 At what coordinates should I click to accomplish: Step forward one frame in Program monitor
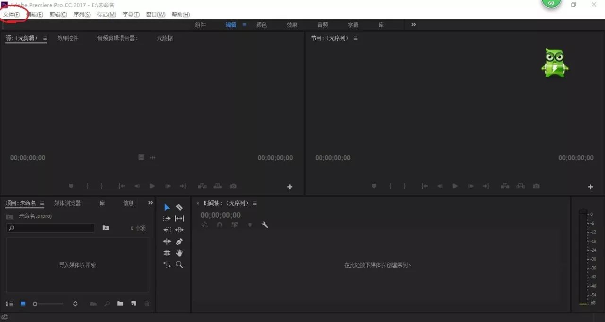(x=470, y=186)
